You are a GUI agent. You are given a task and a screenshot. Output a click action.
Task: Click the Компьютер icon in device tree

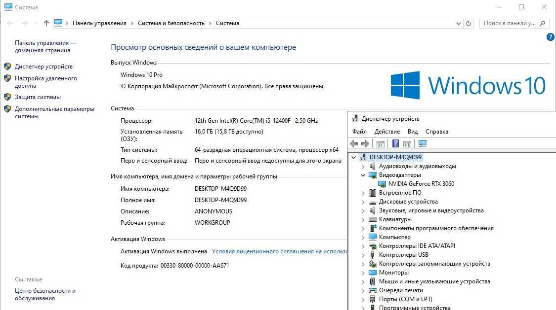(372, 237)
